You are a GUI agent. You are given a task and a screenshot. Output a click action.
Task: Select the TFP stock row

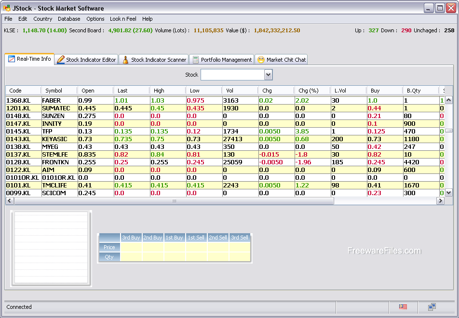(x=225, y=132)
